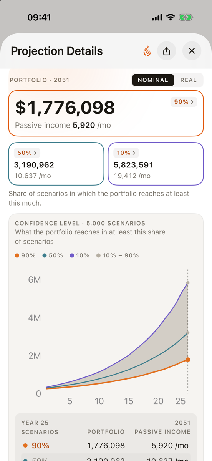Switch to the NOMINAL view

point(153,80)
